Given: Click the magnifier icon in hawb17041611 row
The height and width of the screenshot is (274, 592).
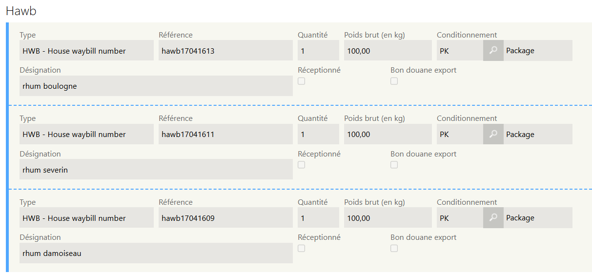Looking at the screenshot, I should (x=493, y=135).
